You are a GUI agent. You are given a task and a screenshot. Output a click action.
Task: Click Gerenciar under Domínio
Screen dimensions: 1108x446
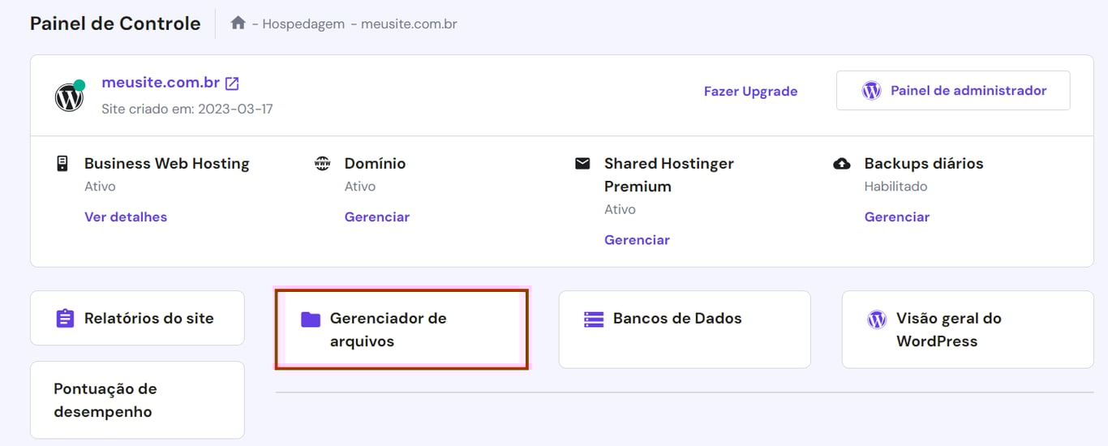point(377,217)
